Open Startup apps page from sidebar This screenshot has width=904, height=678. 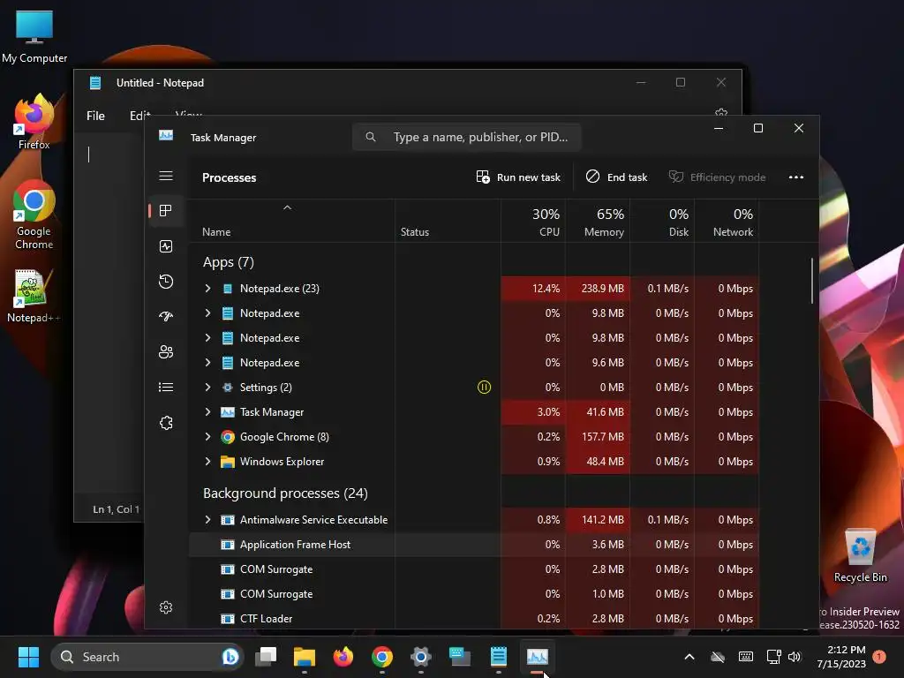click(166, 317)
